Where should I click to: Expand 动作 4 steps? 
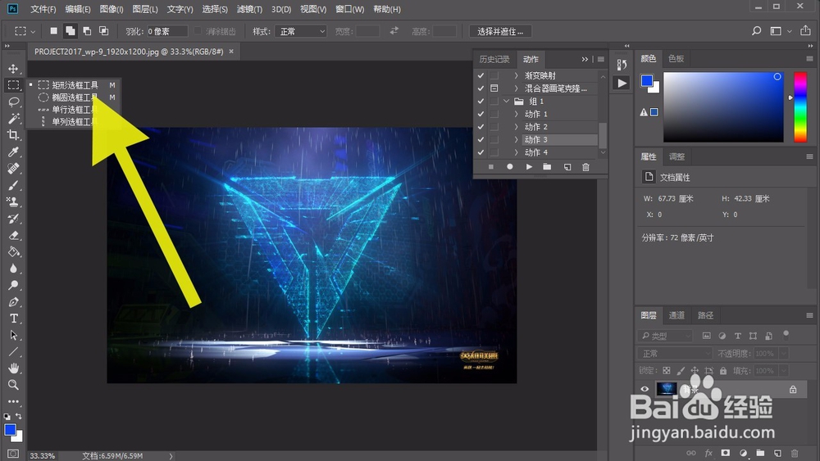click(516, 152)
